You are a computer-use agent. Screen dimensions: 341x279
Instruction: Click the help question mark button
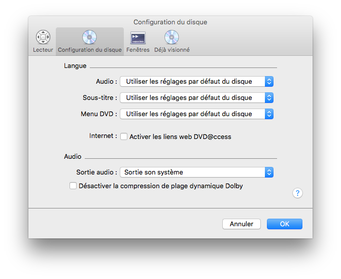tap(297, 193)
